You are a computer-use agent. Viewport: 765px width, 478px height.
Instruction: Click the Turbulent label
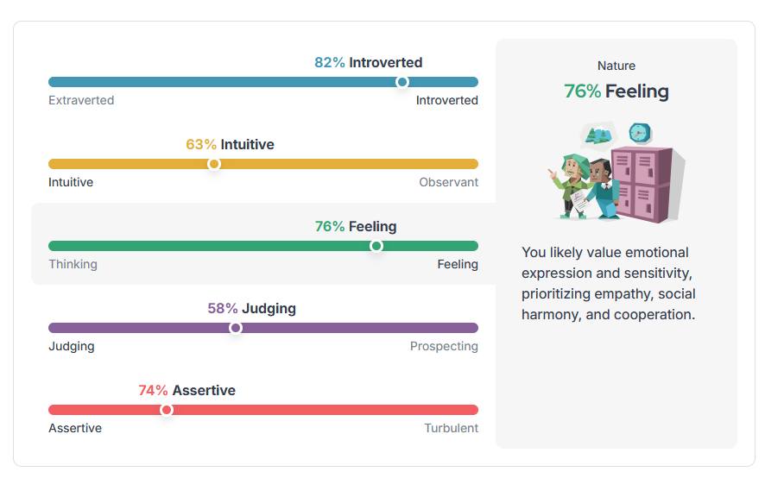pyautogui.click(x=451, y=428)
